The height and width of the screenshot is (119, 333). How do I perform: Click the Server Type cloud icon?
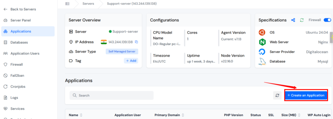[x=71, y=51]
